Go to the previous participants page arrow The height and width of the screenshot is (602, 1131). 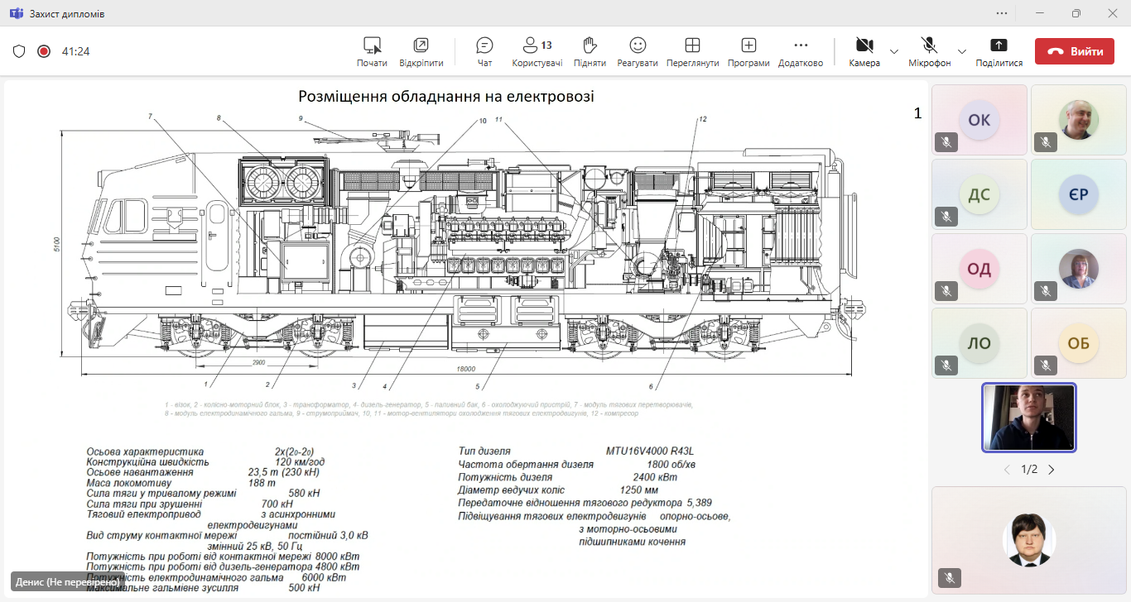pyautogui.click(x=1007, y=470)
